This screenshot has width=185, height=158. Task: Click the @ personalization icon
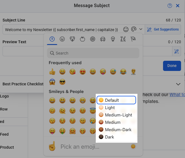(134, 29)
